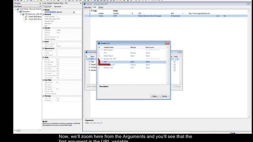Collapse the Appearance property section

[x=43, y=48]
